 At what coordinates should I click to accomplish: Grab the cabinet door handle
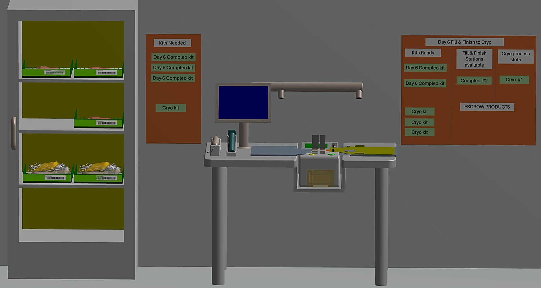[14, 133]
